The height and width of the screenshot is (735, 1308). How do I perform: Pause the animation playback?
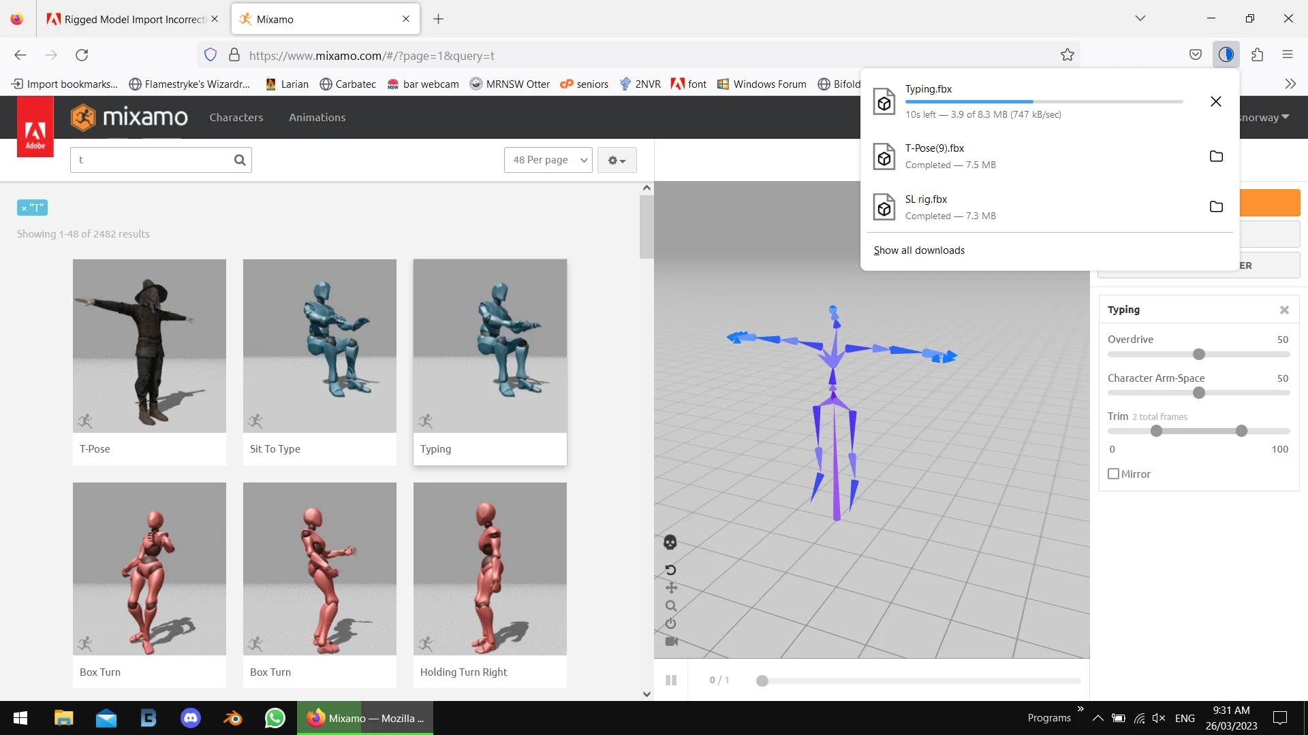click(x=671, y=680)
